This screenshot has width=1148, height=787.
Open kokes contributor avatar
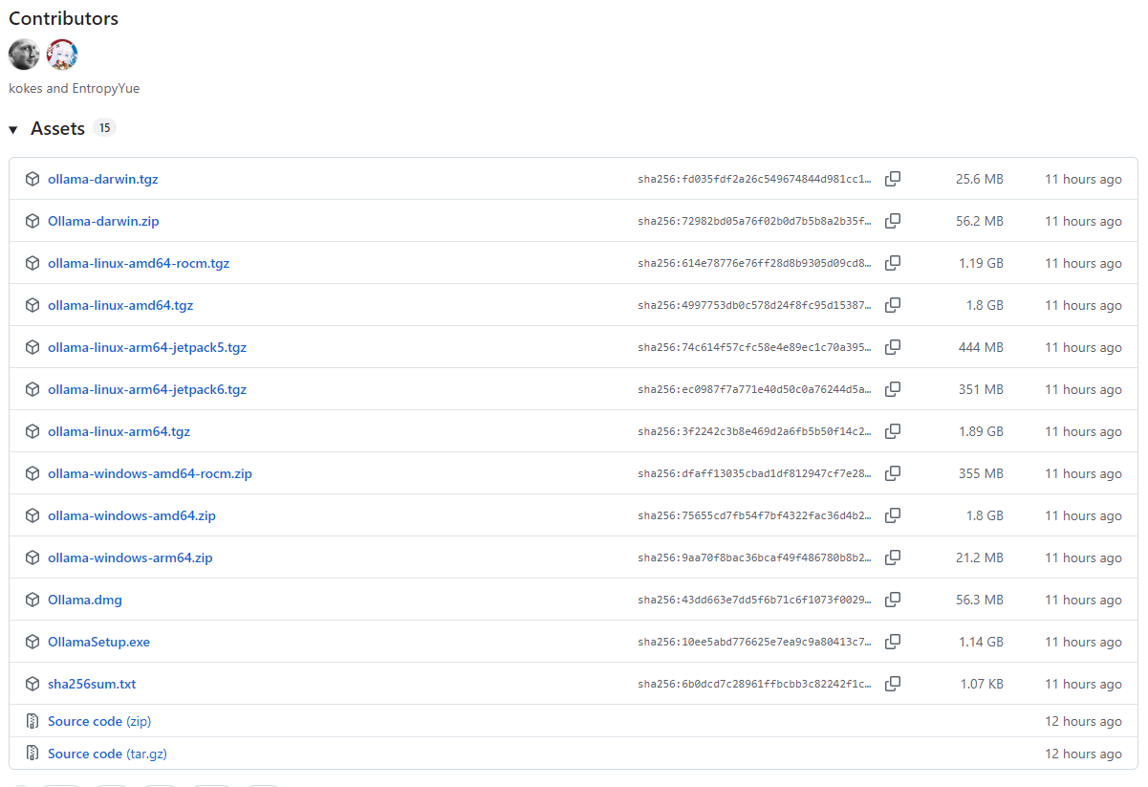point(24,55)
